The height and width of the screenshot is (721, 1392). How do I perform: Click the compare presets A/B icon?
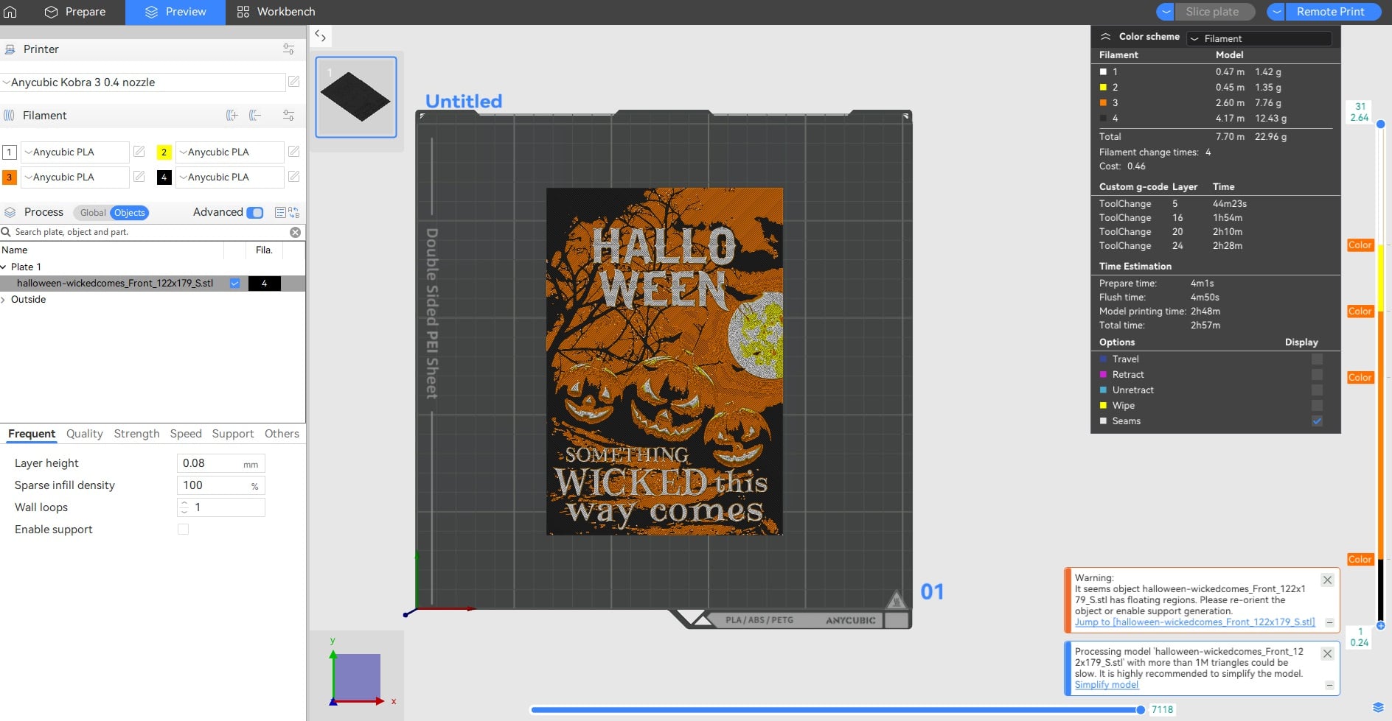pyautogui.click(x=293, y=212)
